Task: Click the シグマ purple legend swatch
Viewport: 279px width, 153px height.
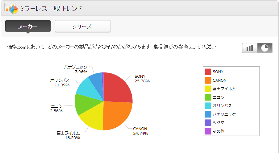Action: [208, 123]
